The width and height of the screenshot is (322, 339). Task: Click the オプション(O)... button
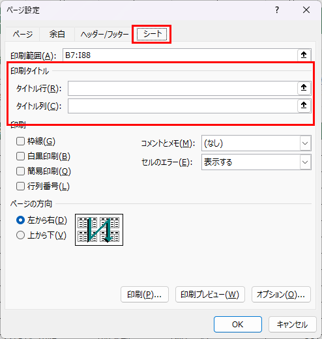pos(281,295)
